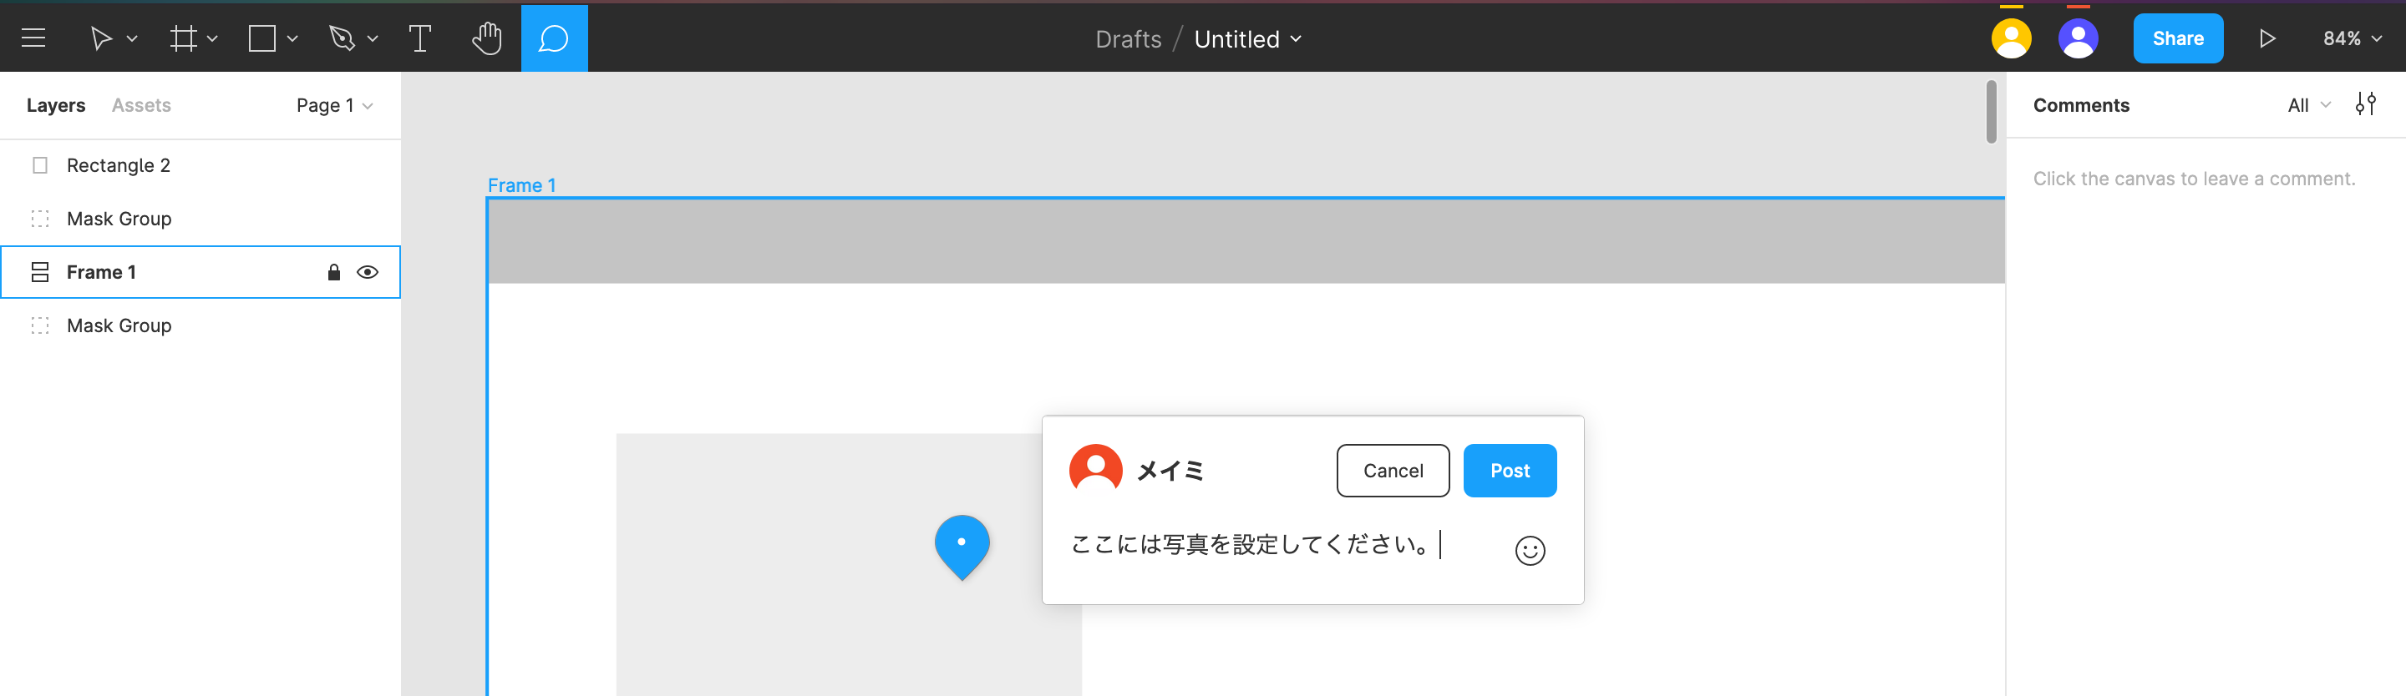This screenshot has width=2406, height=696.
Task: Select the Rectangle shape tool
Action: click(261, 38)
